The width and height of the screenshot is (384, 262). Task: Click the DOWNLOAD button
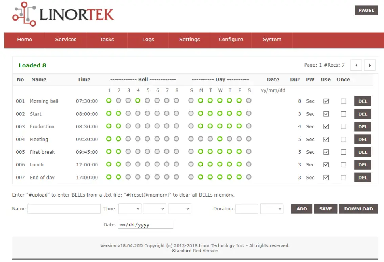pyautogui.click(x=358, y=208)
